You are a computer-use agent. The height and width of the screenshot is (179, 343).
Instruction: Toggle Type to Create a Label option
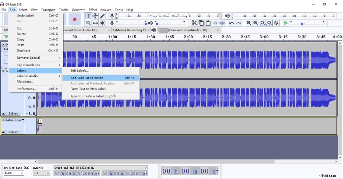(100, 96)
